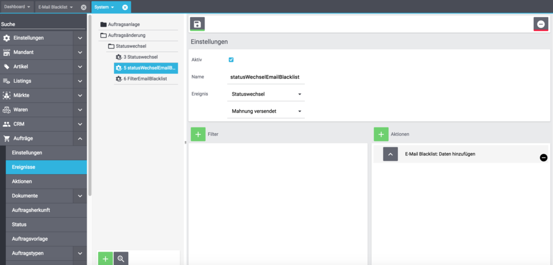The height and width of the screenshot is (265, 553).
Task: Open the Mahnung versendet dropdown
Action: 266,111
